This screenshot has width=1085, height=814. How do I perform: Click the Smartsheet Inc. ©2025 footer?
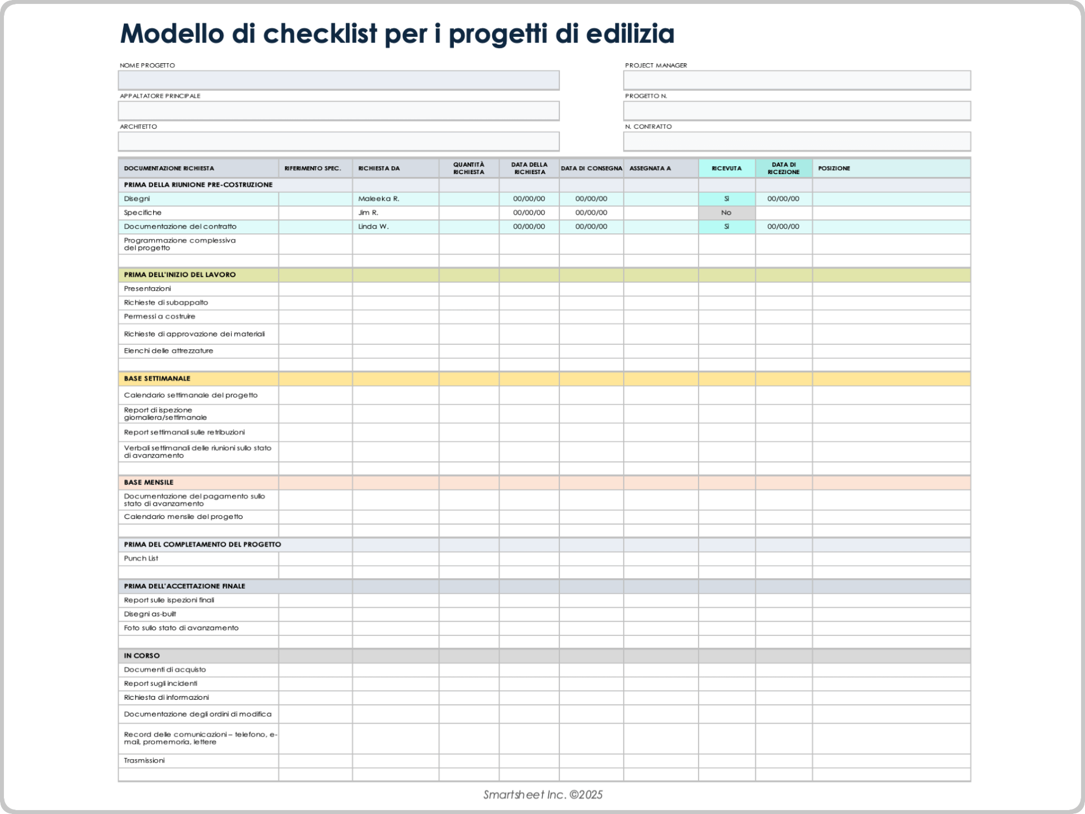click(543, 795)
